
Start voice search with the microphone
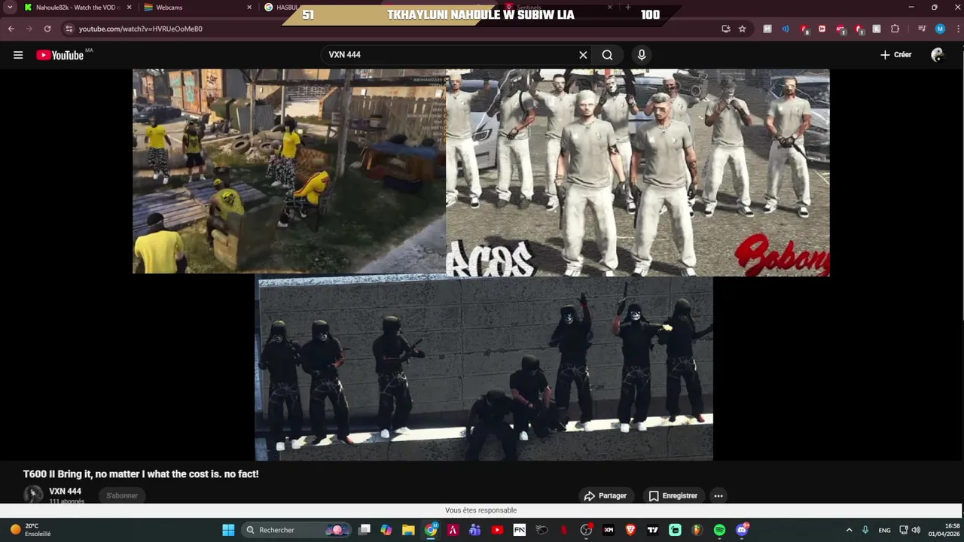[642, 55]
